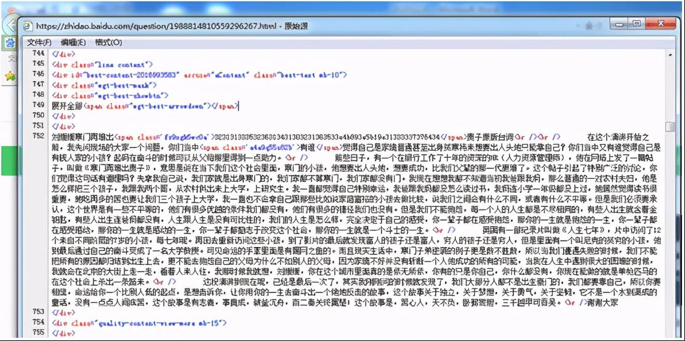
Task: Click line number 745
Action: [38, 64]
